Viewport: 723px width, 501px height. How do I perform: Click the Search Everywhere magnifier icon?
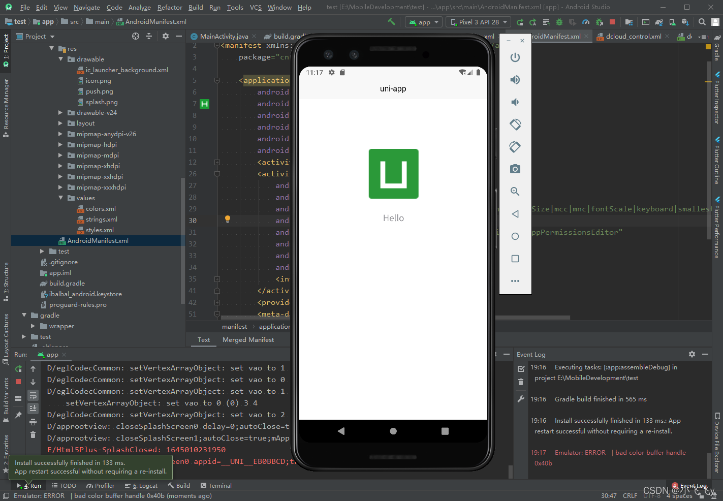tap(702, 22)
